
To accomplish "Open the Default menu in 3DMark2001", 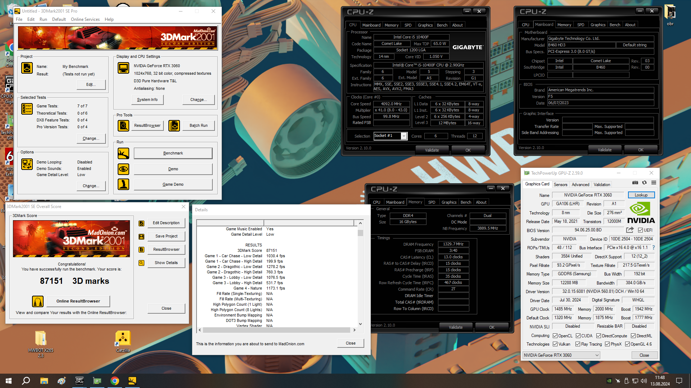I will click(x=59, y=19).
